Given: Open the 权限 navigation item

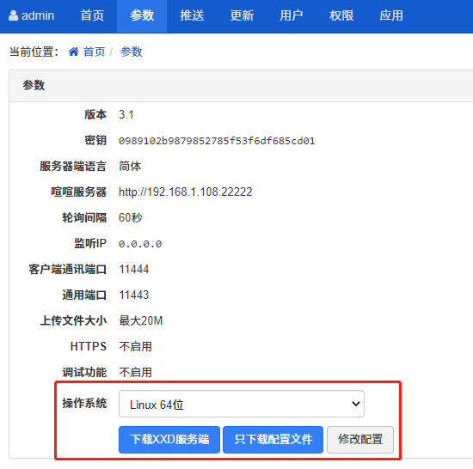Looking at the screenshot, I should point(341,15).
